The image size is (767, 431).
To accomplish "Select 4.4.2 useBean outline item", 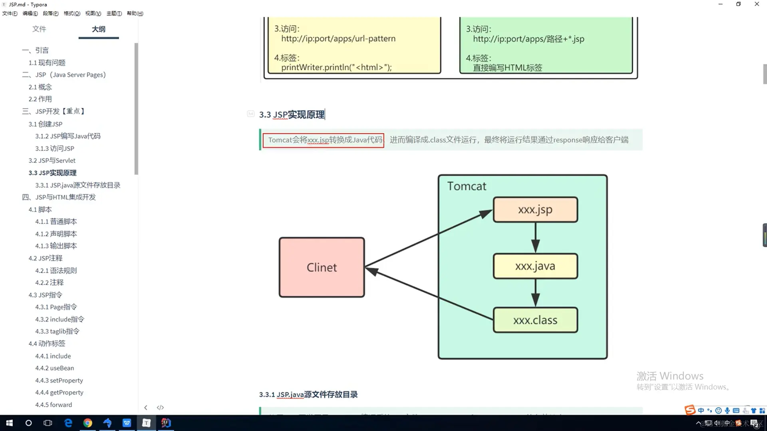I will 54,368.
